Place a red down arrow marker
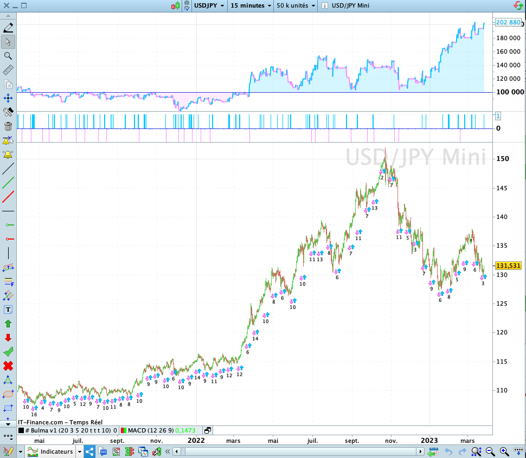 [x=8, y=338]
